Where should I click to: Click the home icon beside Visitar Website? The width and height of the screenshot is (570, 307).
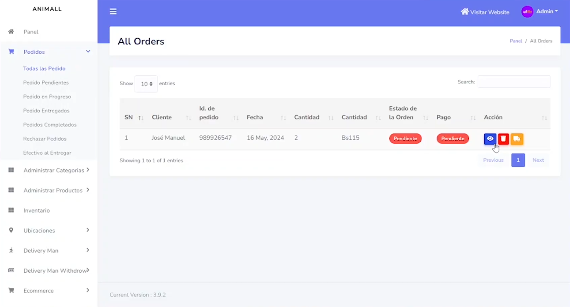464,12
